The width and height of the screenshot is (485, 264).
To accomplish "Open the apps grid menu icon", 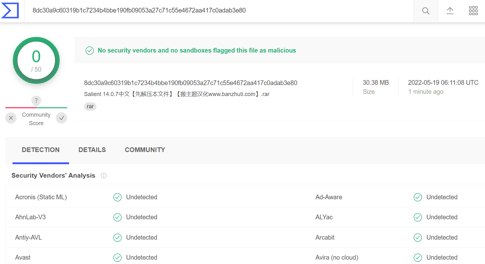I will click(x=473, y=11).
